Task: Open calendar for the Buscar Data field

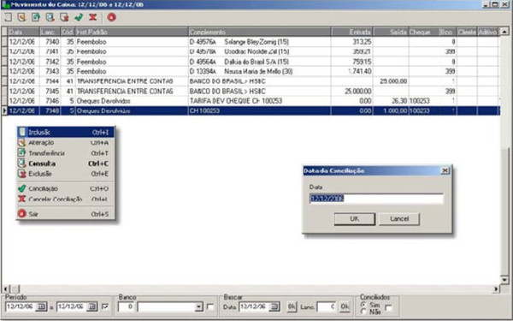Action: click(x=274, y=307)
